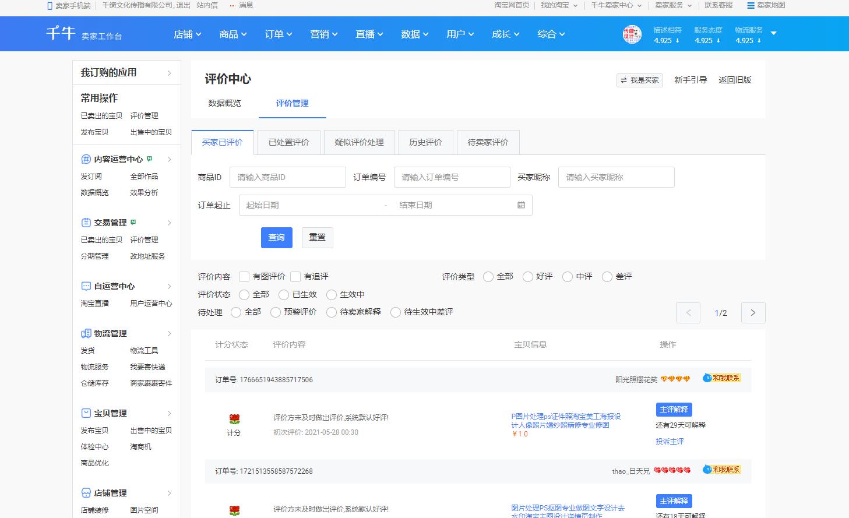Open the 营销 dropdown menu
Viewport: 849px width, 518px height.
(x=324, y=34)
